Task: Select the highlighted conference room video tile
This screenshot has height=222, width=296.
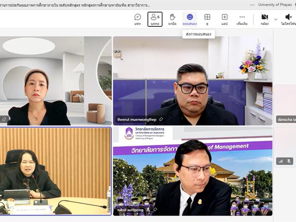Action: (x=55, y=171)
